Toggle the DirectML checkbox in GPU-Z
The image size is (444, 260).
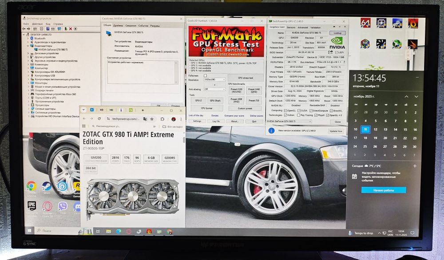331,110
